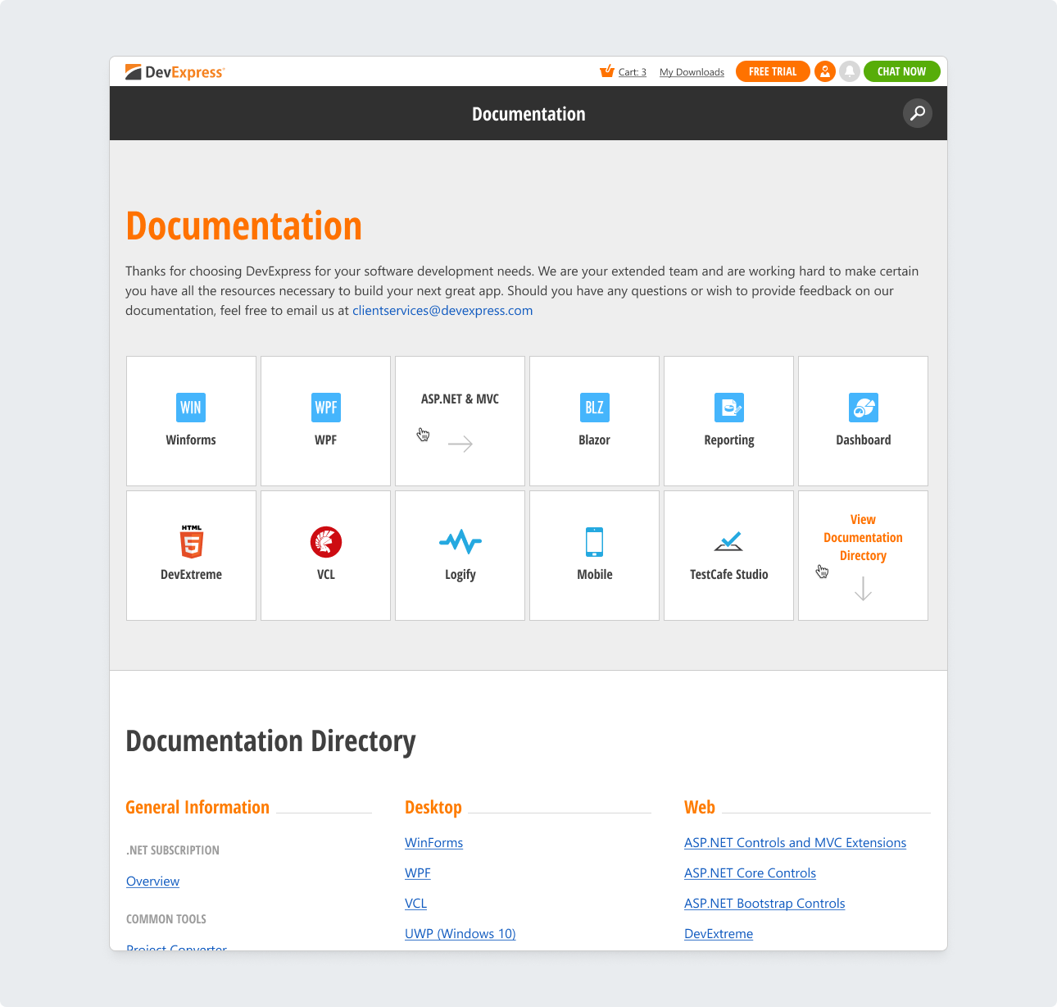
Task: Start a FREE TRIAL
Action: pos(773,71)
